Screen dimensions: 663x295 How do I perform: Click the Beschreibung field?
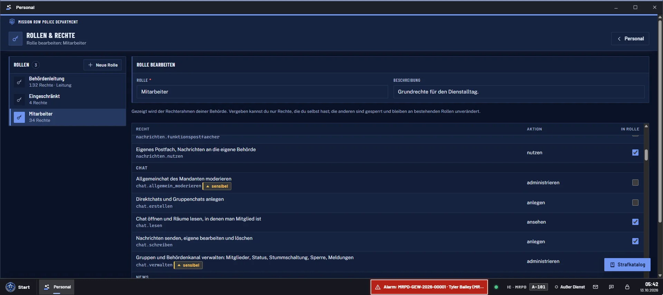pos(519,92)
